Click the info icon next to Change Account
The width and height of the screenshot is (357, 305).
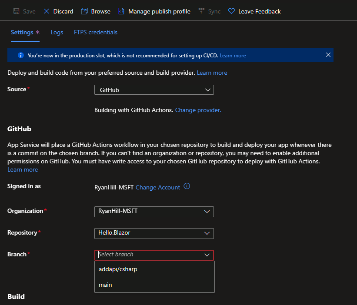(x=187, y=186)
